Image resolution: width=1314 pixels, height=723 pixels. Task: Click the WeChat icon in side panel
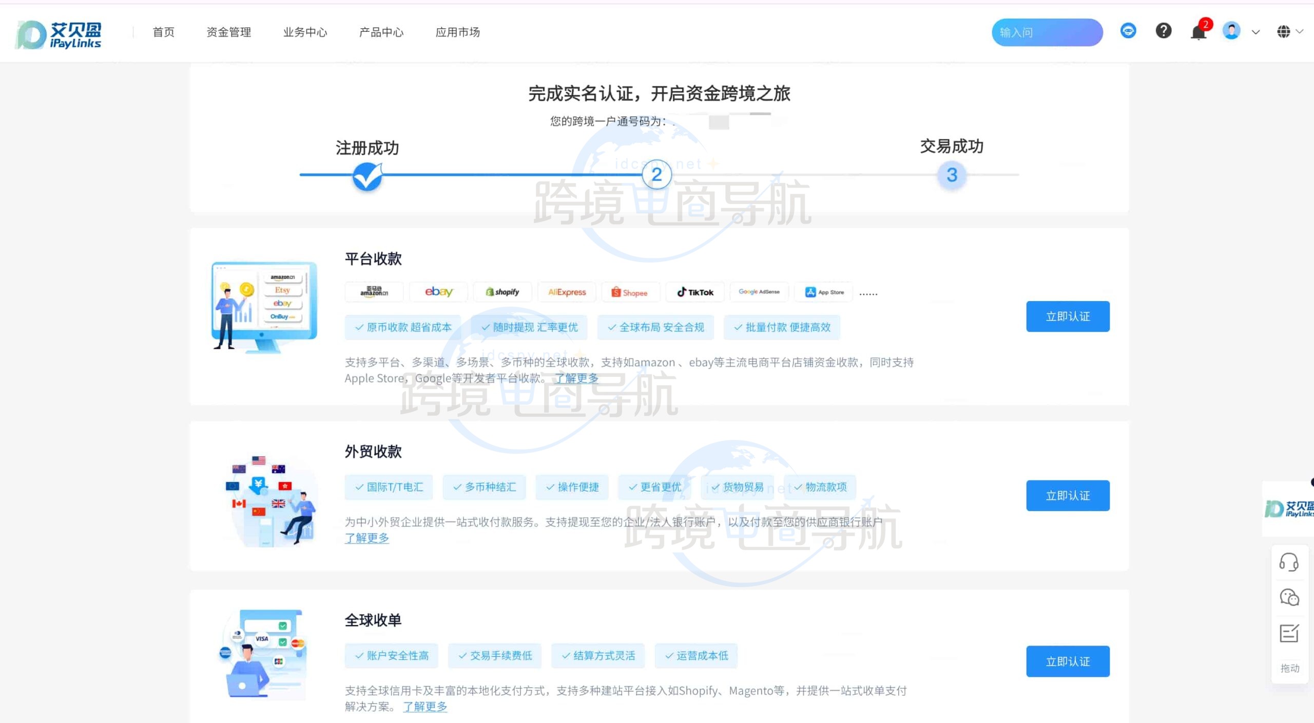1289,597
